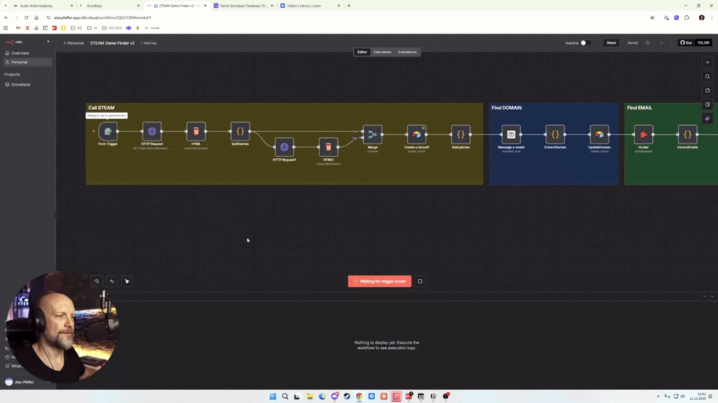Select the Deduplicate node
This screenshot has height=403, width=718.
coord(461,133)
